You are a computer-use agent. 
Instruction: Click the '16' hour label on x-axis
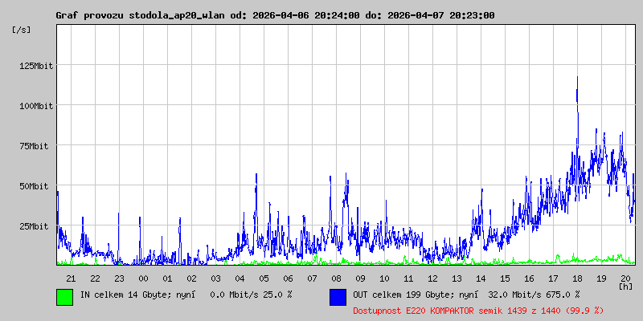(x=529, y=278)
